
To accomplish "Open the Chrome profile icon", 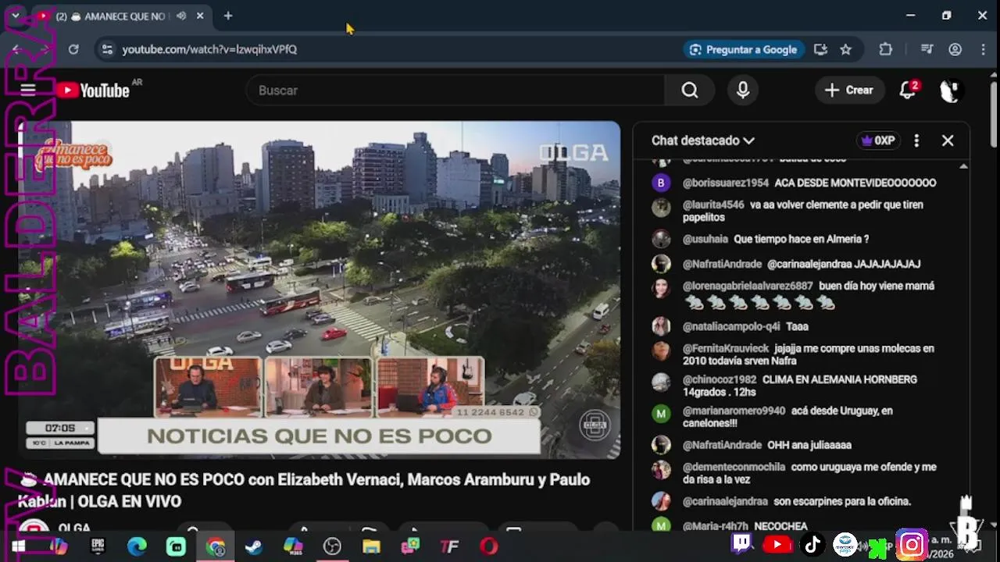I will pos(955,49).
